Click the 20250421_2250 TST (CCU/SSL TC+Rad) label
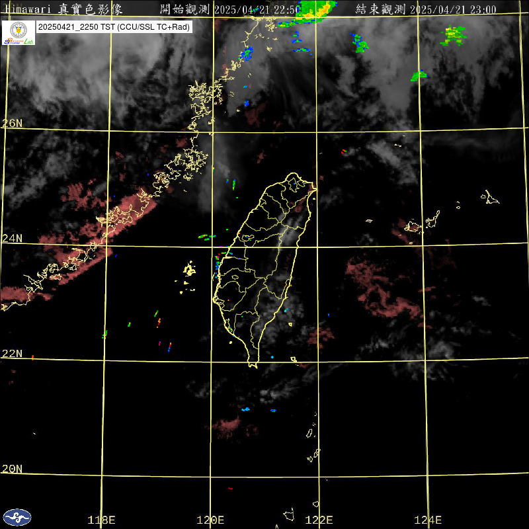 pos(114,27)
